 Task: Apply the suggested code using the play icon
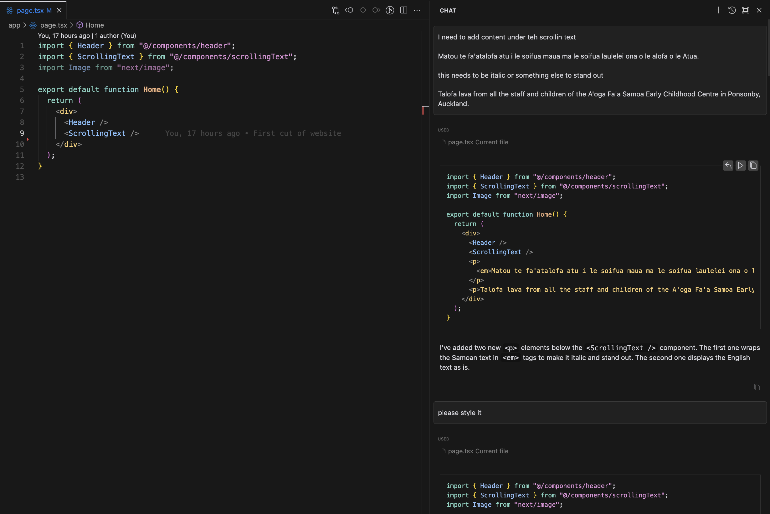pos(741,166)
